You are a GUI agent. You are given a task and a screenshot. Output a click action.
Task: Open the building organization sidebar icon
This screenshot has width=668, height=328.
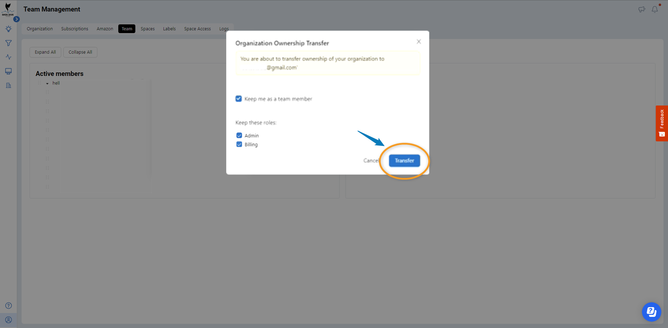(8, 85)
